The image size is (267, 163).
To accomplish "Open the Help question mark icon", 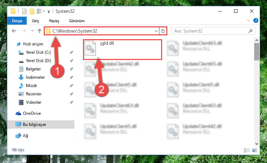I will 256,20.
